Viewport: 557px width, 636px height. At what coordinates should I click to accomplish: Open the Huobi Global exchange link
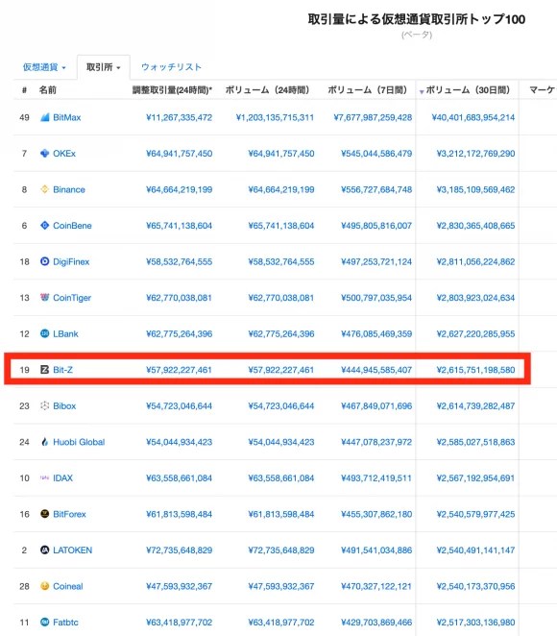[x=79, y=442]
